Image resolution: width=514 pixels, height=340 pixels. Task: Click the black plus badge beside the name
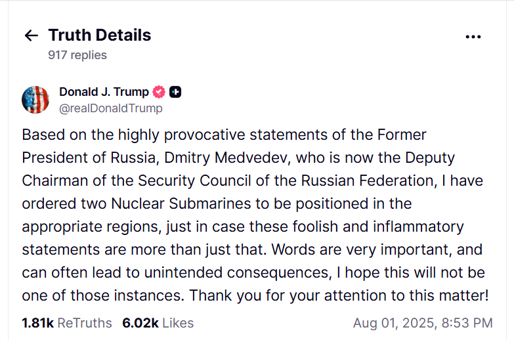coord(175,92)
